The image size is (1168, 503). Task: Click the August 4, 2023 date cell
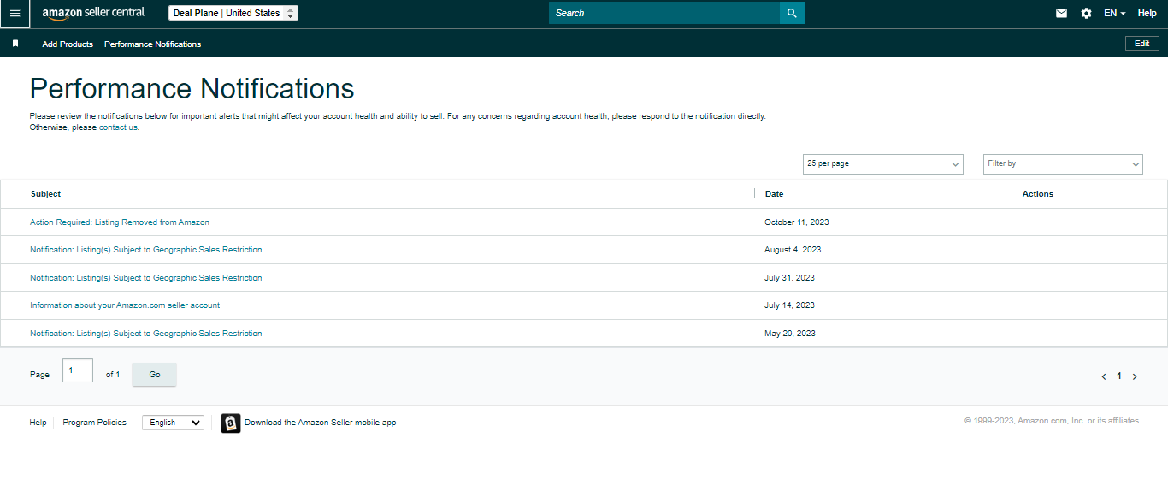793,250
